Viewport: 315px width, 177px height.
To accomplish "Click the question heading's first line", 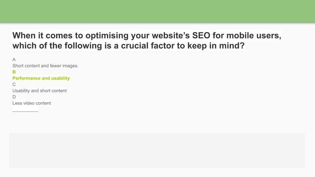I will [x=147, y=35].
